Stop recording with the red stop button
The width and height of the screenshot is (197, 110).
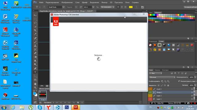pos(195,103)
